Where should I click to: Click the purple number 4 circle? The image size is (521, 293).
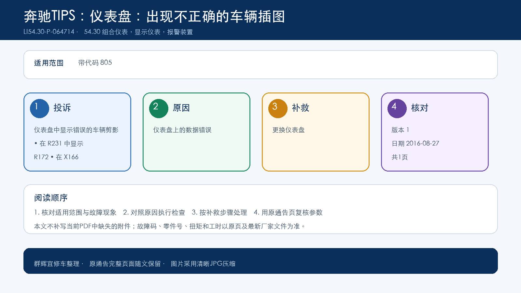coord(397,108)
